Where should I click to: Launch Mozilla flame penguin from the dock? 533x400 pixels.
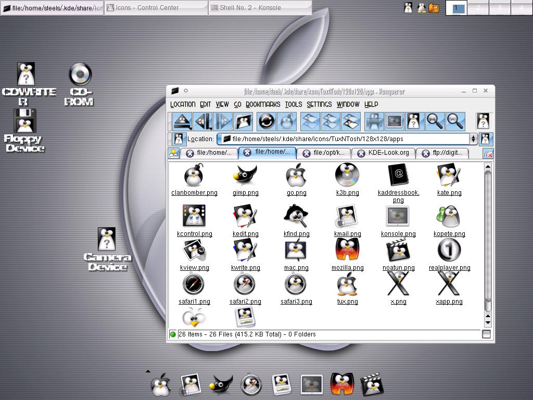point(342,384)
